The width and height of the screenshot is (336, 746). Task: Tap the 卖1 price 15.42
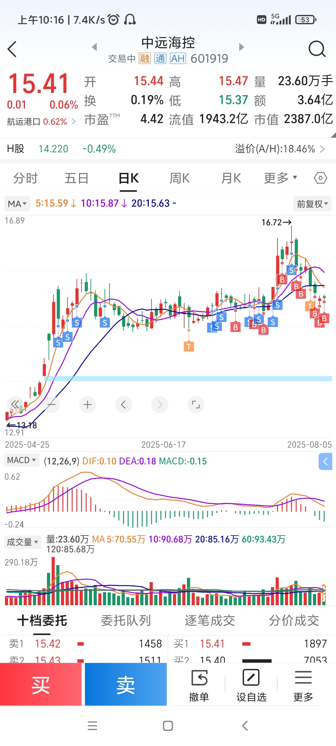point(48,643)
